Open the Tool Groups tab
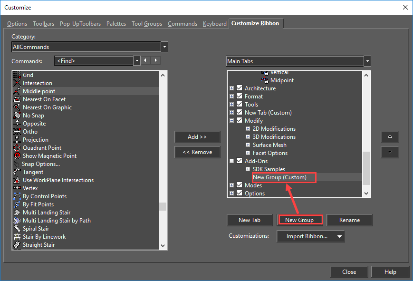The width and height of the screenshot is (413, 281). [x=147, y=24]
